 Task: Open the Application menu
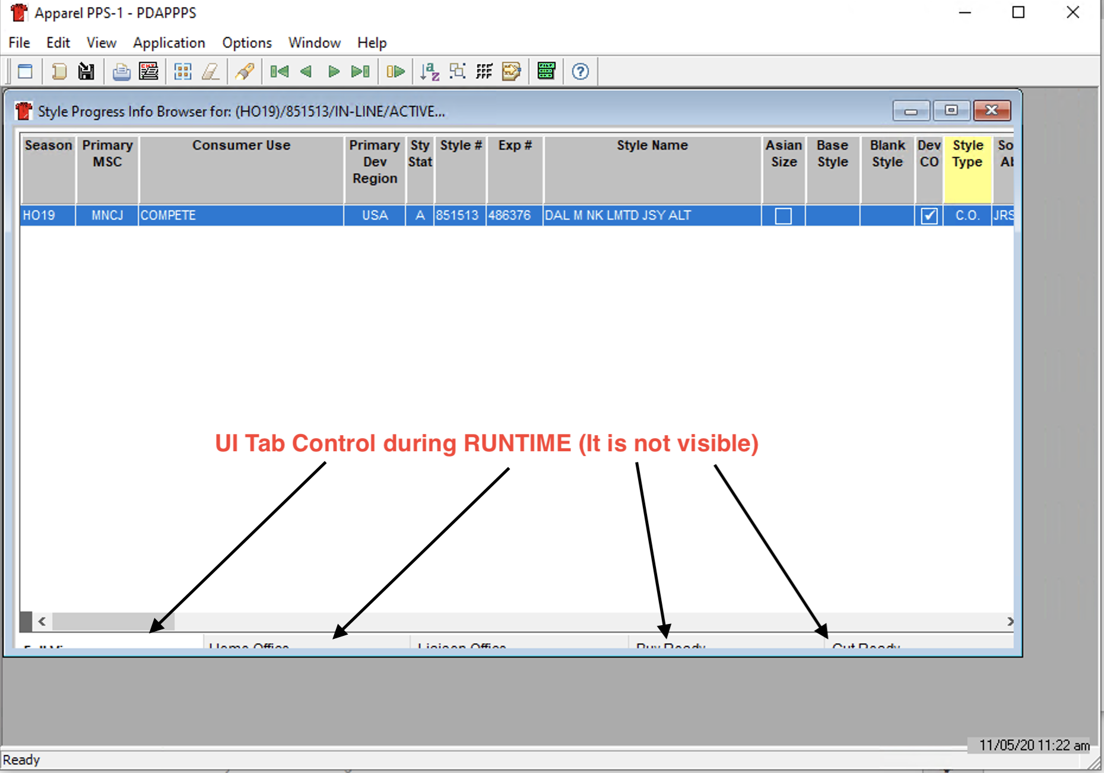point(169,43)
